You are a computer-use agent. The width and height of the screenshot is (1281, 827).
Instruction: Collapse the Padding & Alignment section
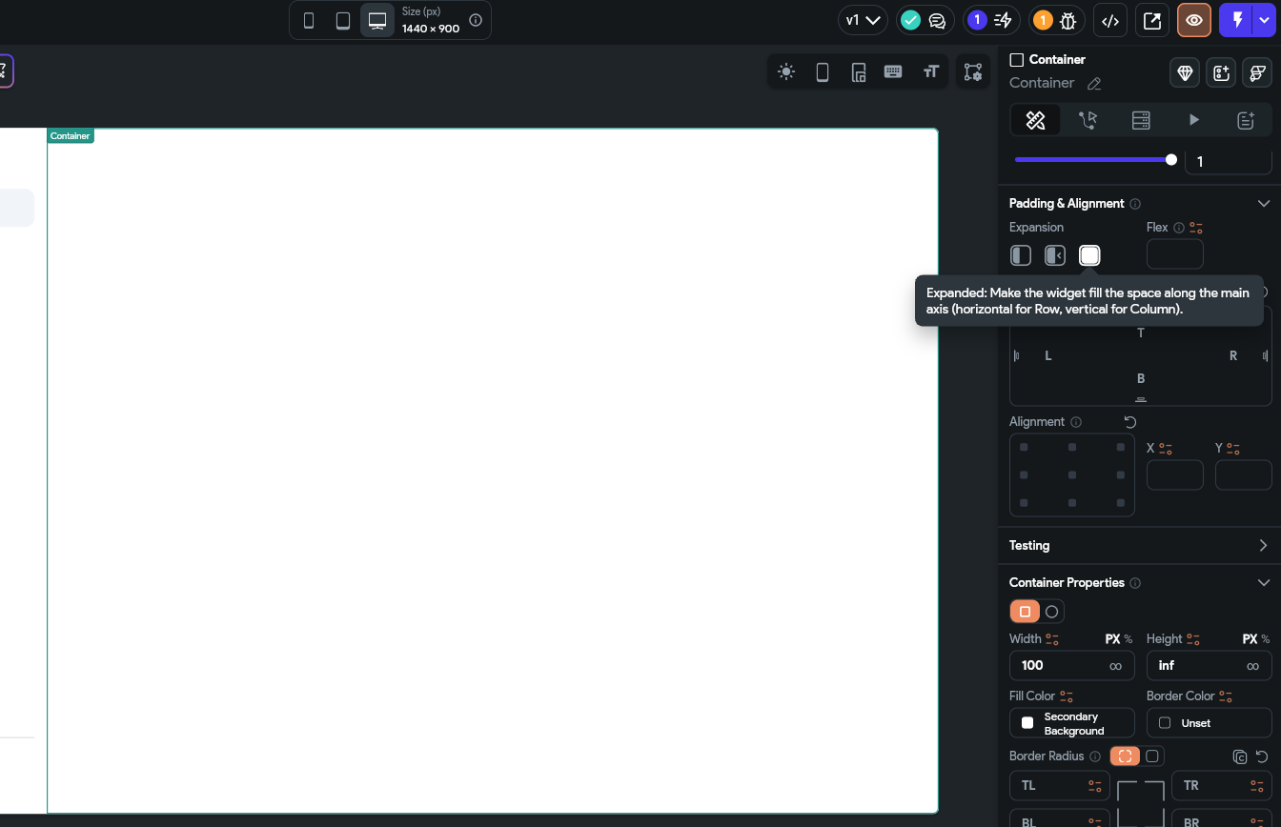[x=1264, y=204]
